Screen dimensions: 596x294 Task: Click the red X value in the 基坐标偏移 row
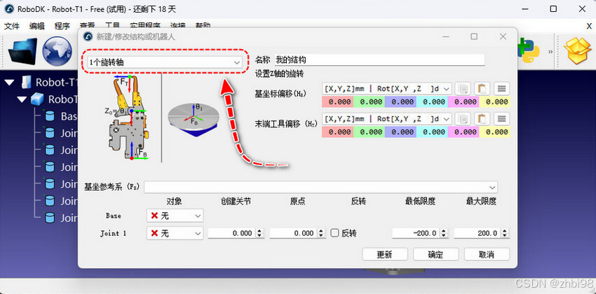tap(337, 101)
